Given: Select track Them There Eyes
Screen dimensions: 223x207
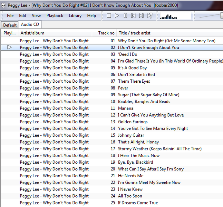Looking at the screenshot, I should (x=112, y=81).
